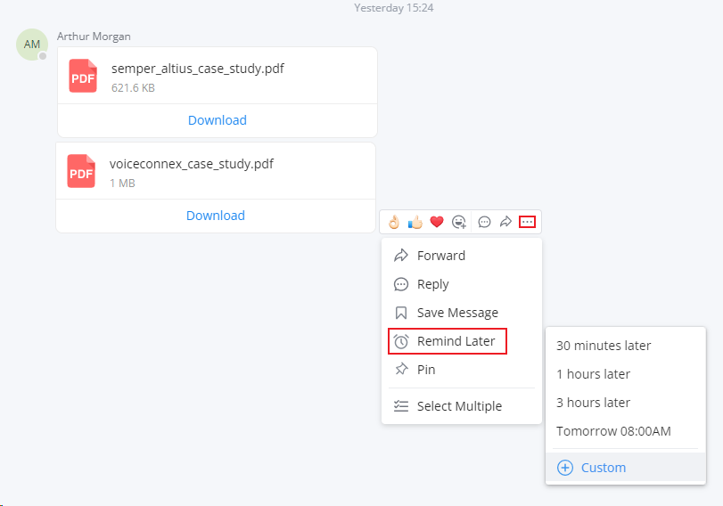Open the three-dots more options button
The width and height of the screenshot is (723, 506).
(x=527, y=222)
